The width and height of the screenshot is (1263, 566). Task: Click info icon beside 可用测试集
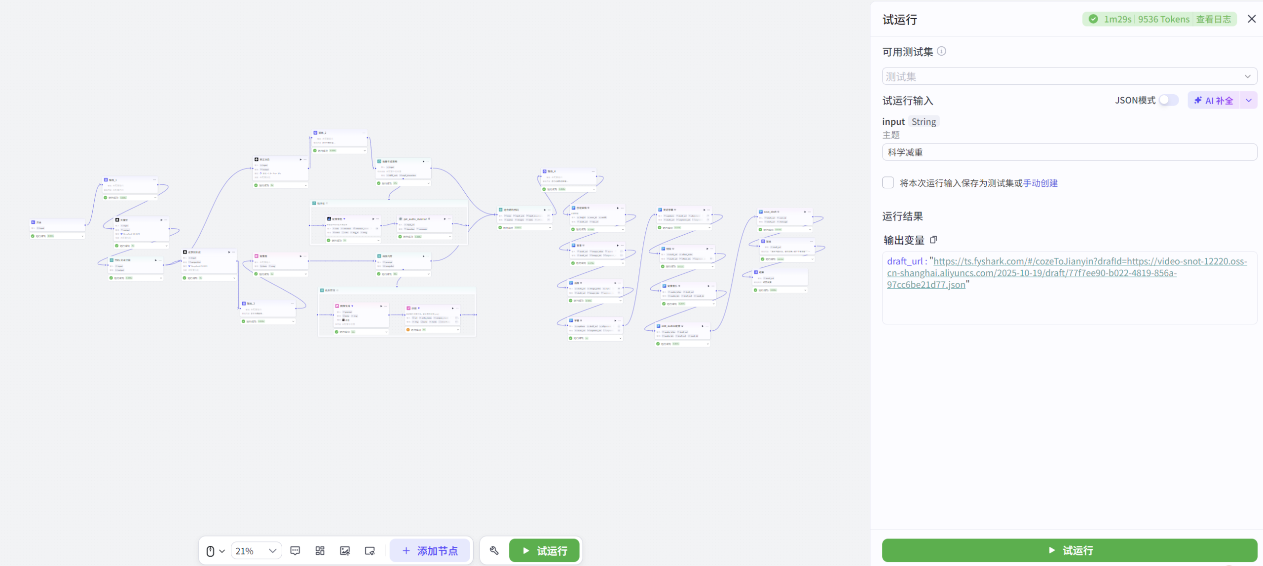pos(941,51)
